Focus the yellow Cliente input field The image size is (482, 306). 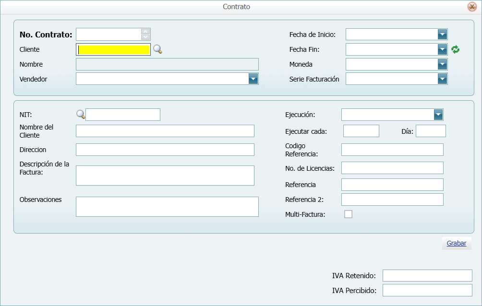click(x=114, y=49)
